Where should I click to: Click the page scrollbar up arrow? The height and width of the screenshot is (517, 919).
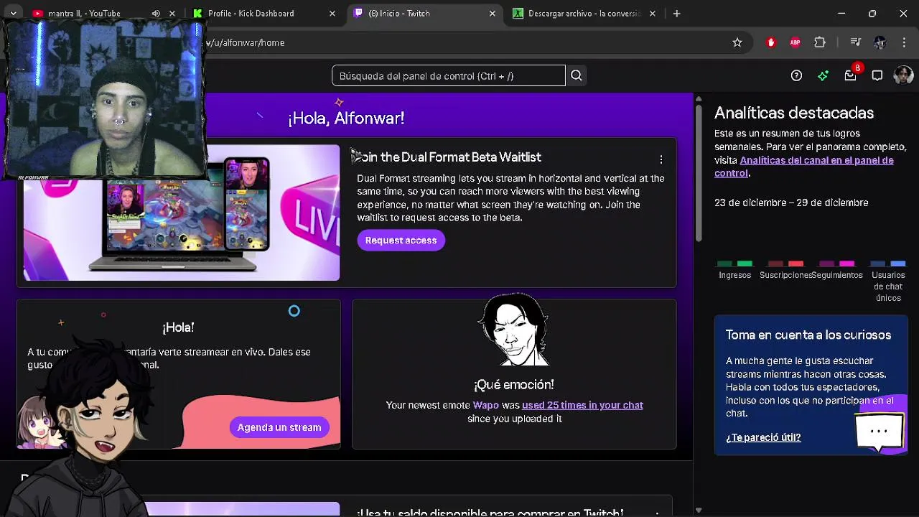pyautogui.click(x=699, y=98)
